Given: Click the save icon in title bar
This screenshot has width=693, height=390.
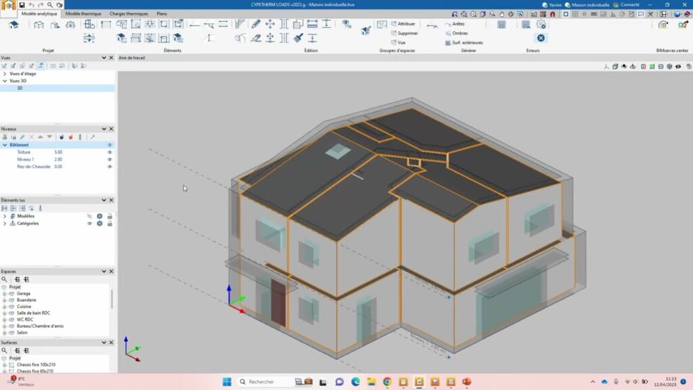Looking at the screenshot, I should coord(22,5).
